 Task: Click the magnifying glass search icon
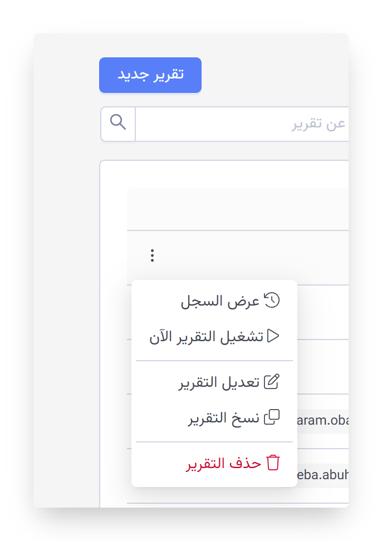tap(118, 122)
